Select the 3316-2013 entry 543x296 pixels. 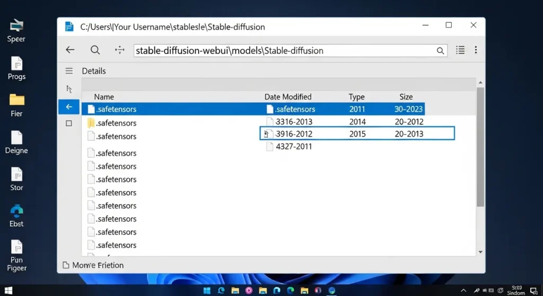coord(290,121)
